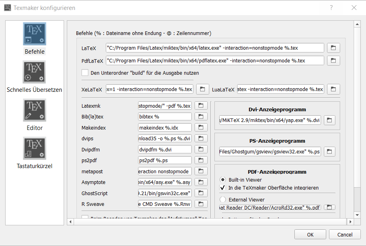Select the Schnelles Übersetzen sidebar icon
This screenshot has width=366, height=246.
(35, 72)
